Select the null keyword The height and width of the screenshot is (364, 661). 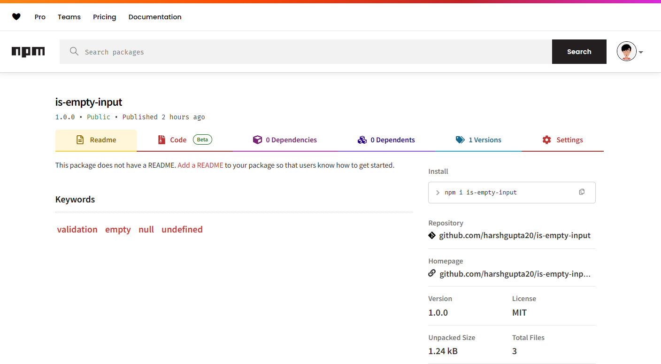(x=146, y=230)
